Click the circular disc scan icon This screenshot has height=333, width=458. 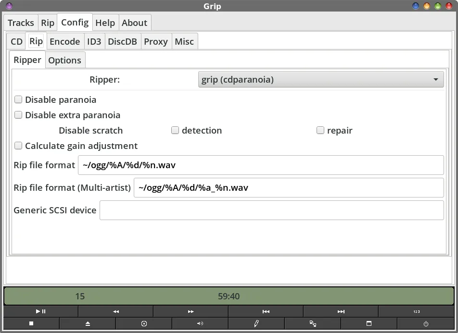(x=144, y=323)
